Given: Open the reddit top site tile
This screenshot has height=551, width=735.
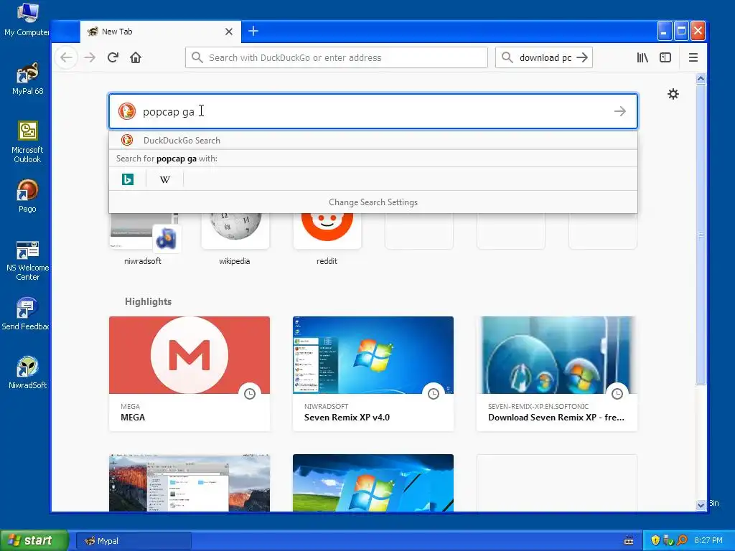Looking at the screenshot, I should point(327,237).
